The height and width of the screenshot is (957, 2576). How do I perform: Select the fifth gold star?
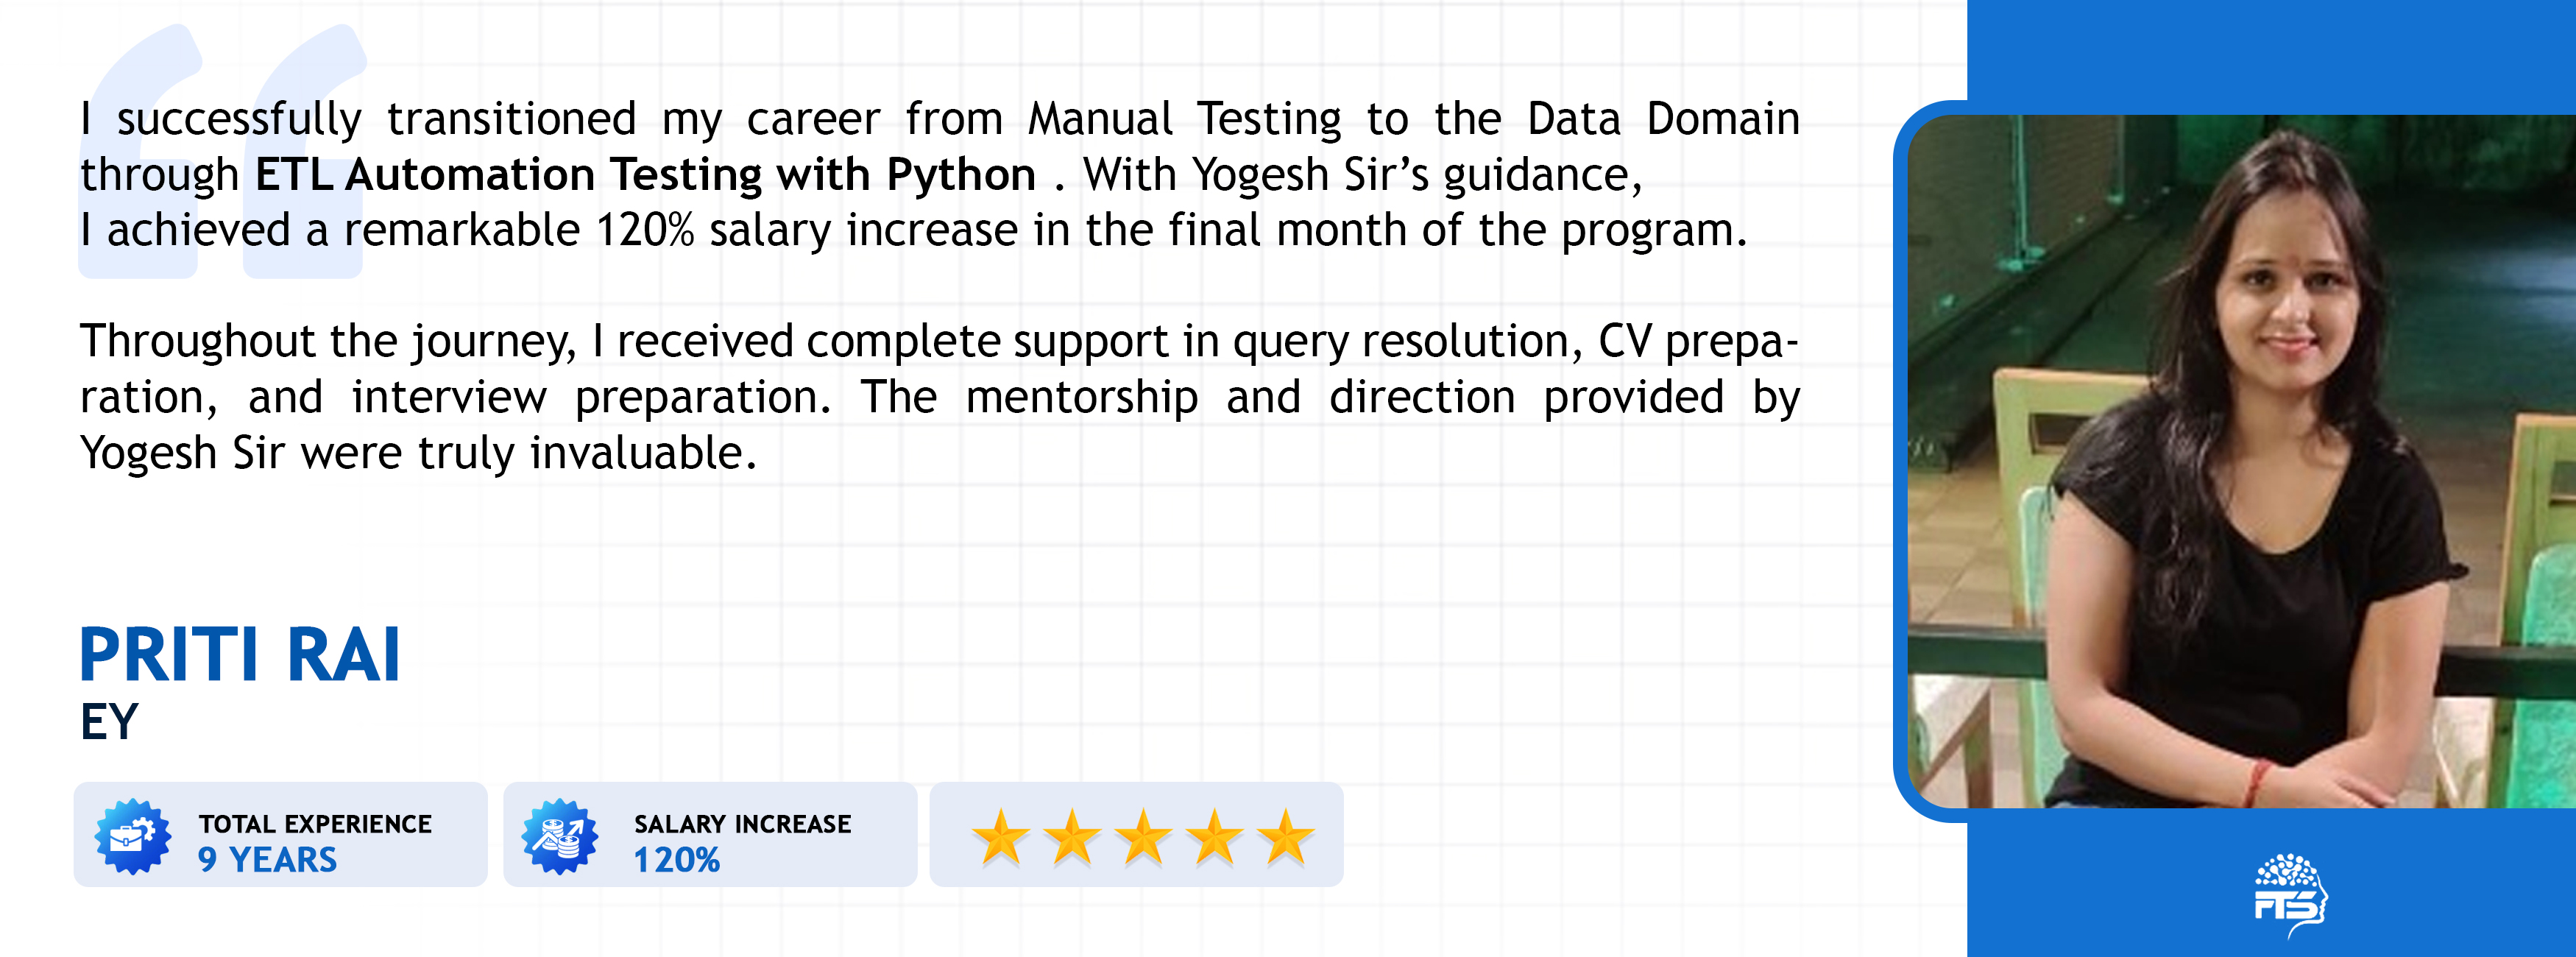tap(1285, 836)
